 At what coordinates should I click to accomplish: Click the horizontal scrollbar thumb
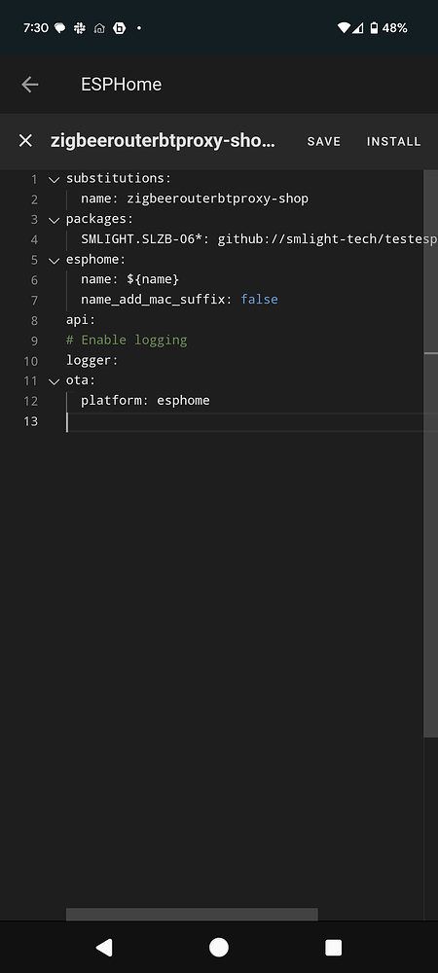[x=192, y=915]
